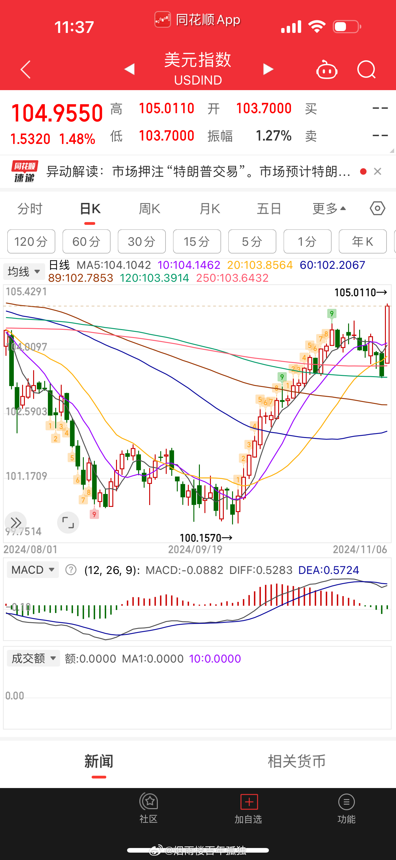The image size is (396, 860).
Task: Open the 同花顺速递 news logo
Action: [x=25, y=171]
